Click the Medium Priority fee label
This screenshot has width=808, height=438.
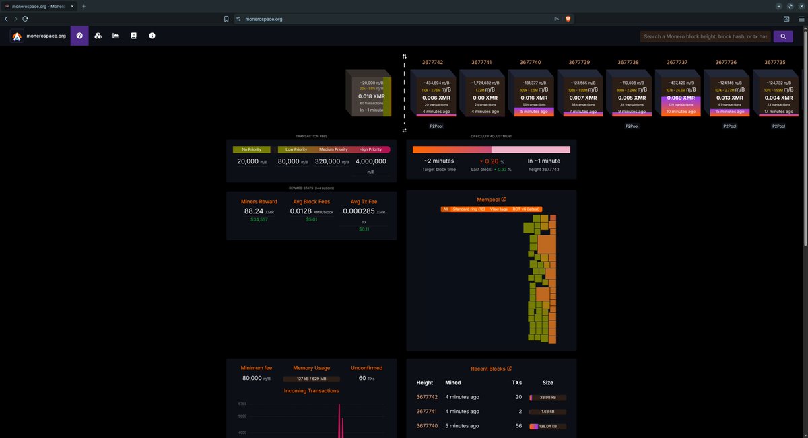click(333, 149)
